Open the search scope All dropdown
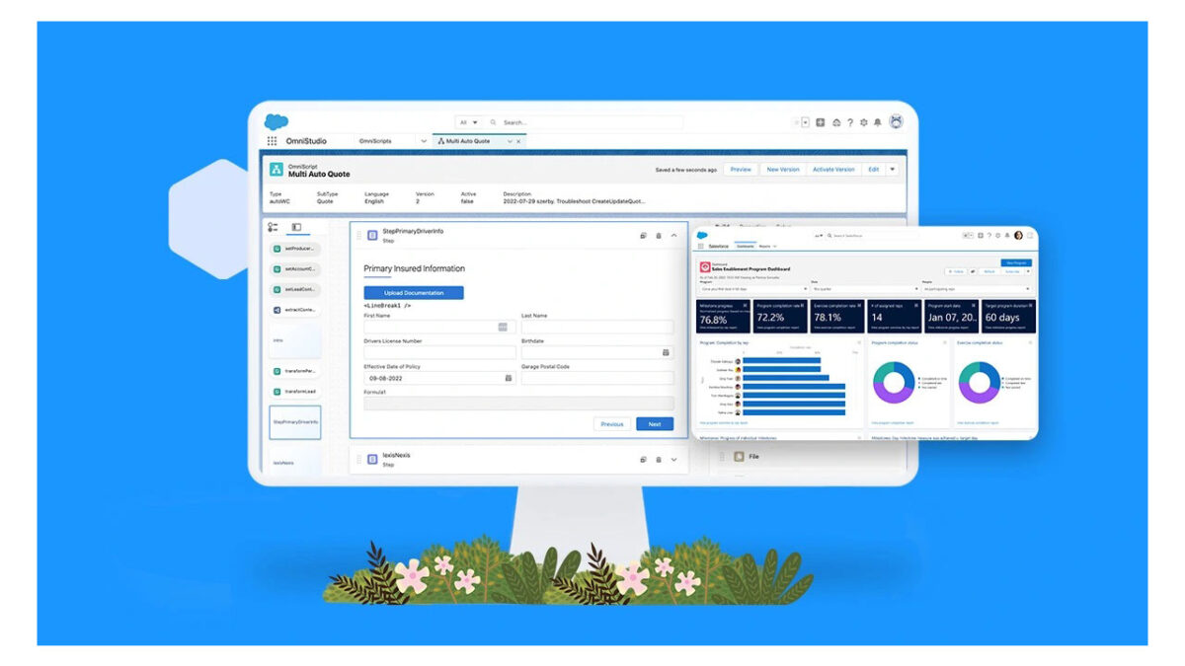1185x666 pixels. tap(468, 122)
